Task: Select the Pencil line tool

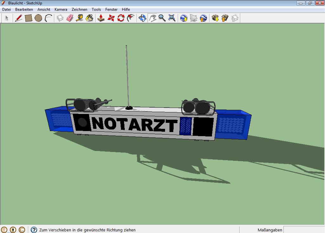Action: coord(19,18)
